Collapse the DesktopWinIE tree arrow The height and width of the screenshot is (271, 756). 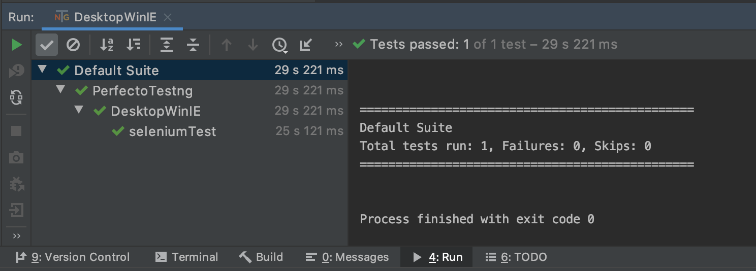pyautogui.click(x=79, y=110)
